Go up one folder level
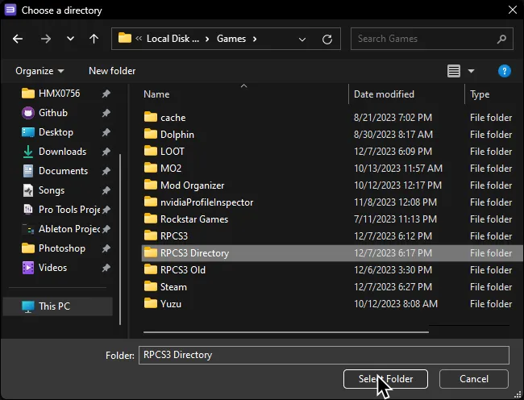 pyautogui.click(x=94, y=39)
